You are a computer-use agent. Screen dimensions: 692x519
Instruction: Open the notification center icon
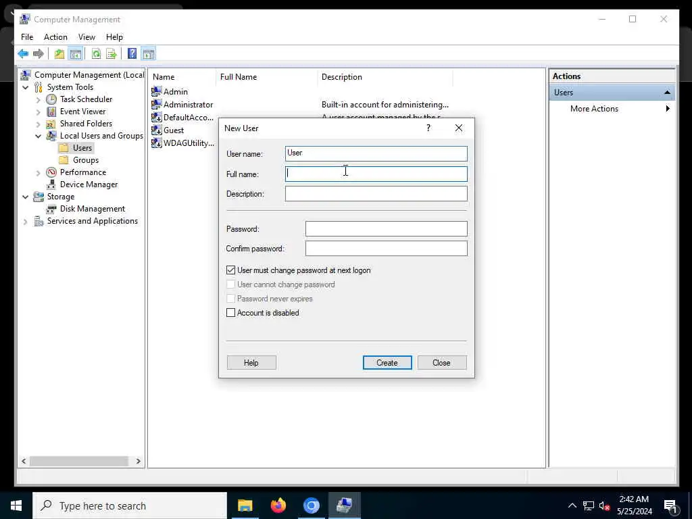point(670,506)
